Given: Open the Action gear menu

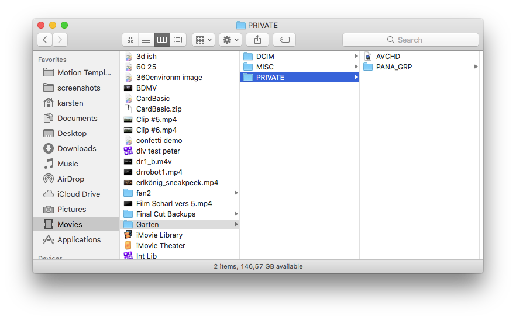Looking at the screenshot, I should pos(231,40).
